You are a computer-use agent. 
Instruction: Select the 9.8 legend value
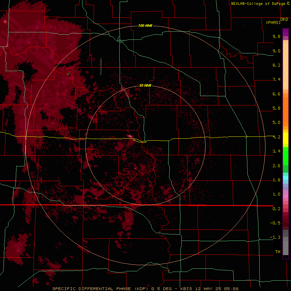point(276,36)
